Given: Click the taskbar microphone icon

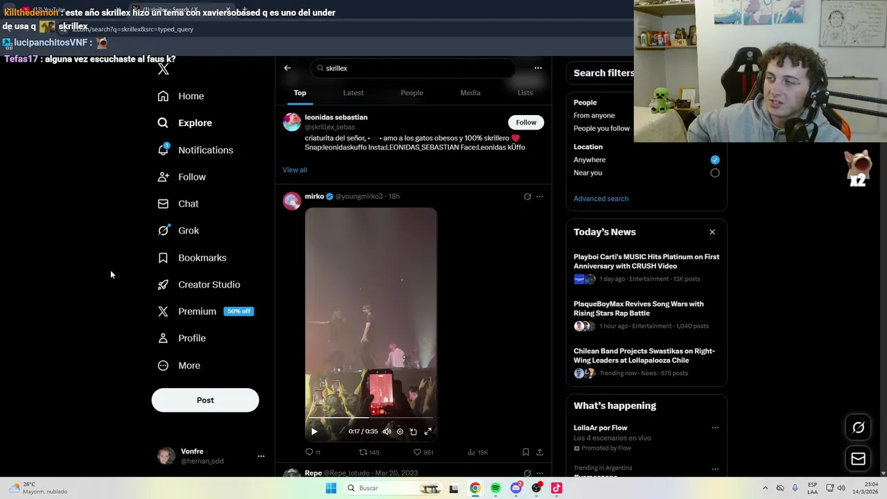Looking at the screenshot, I should click(x=795, y=488).
